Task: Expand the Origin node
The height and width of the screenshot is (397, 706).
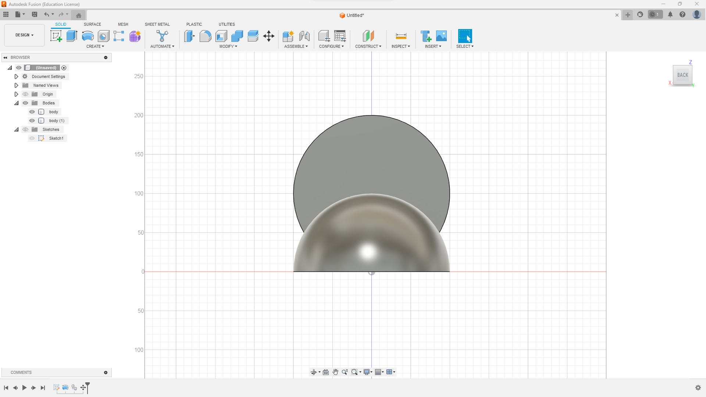Action: pyautogui.click(x=16, y=94)
